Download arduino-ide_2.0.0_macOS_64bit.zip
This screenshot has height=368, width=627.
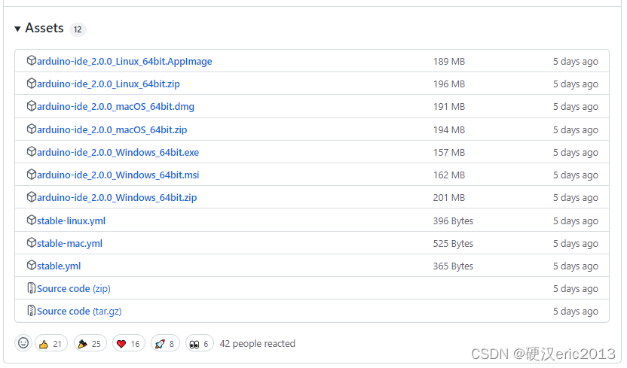click(112, 130)
